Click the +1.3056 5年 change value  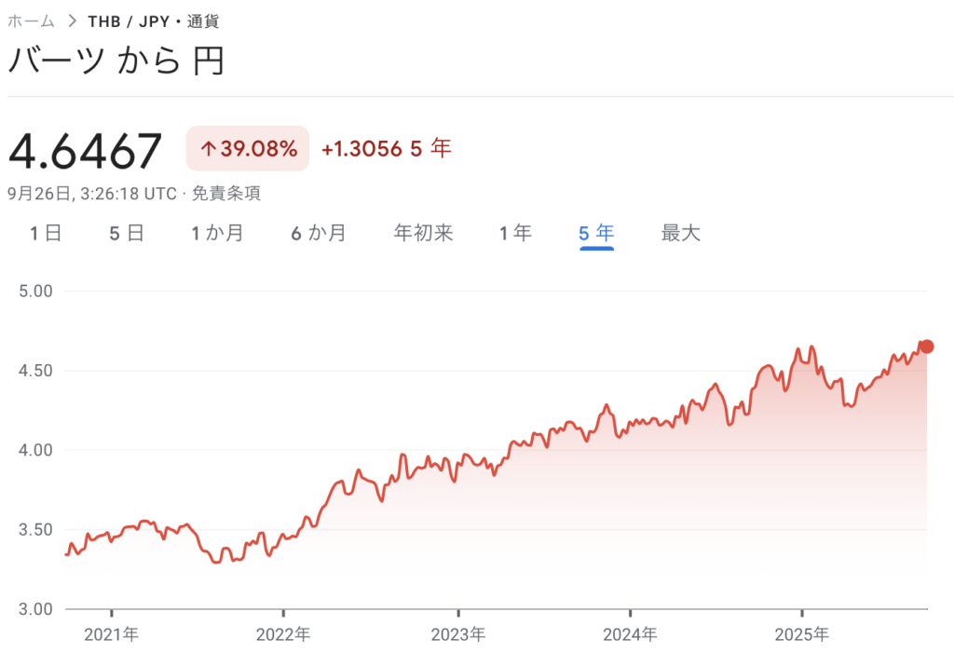coord(386,149)
